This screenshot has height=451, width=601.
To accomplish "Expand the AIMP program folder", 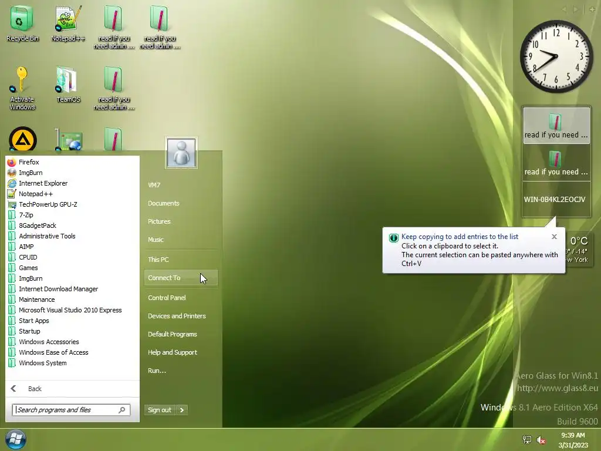I will pos(26,247).
